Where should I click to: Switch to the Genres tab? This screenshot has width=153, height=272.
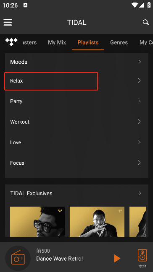pos(119,42)
